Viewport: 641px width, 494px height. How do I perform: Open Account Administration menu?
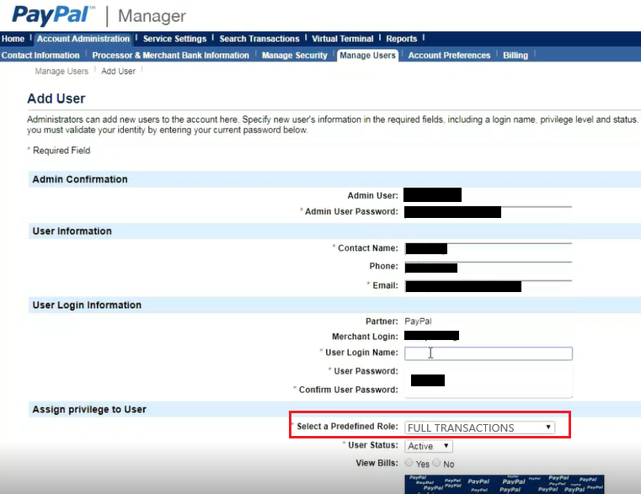pyautogui.click(x=83, y=39)
